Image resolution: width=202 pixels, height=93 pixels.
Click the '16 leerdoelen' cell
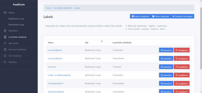(118, 92)
